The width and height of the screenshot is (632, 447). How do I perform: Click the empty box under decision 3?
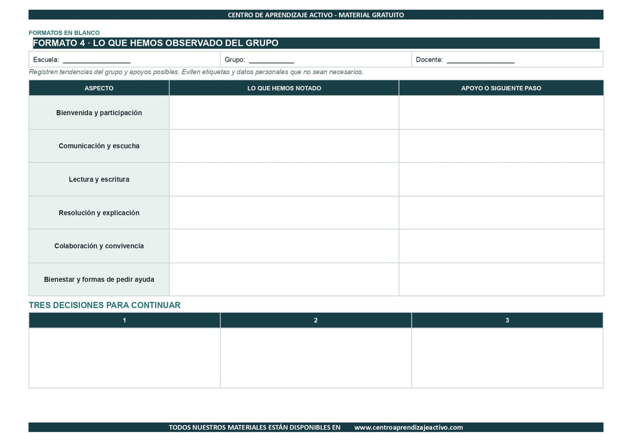(507, 358)
